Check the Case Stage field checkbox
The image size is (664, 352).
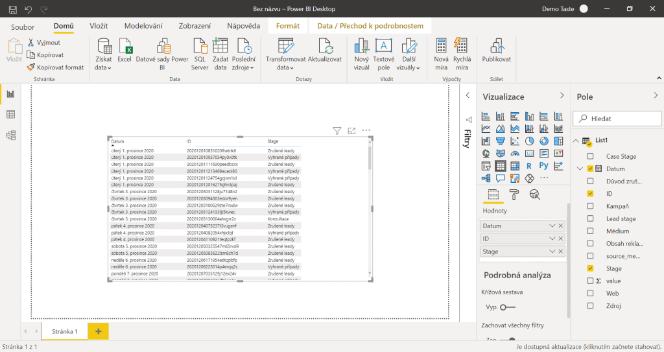click(x=590, y=156)
